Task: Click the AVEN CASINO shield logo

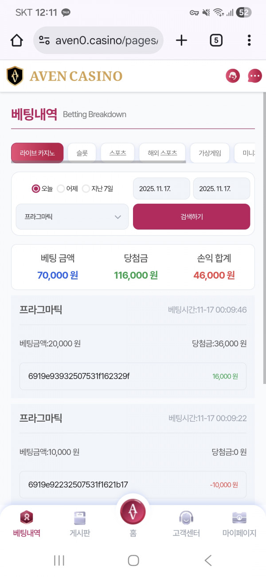Action: (15, 76)
